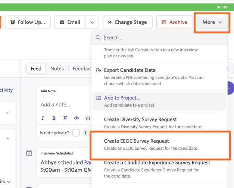This screenshot has width=234, height=188.
Task: Toggle bold formatting in note editor
Action: point(54,118)
